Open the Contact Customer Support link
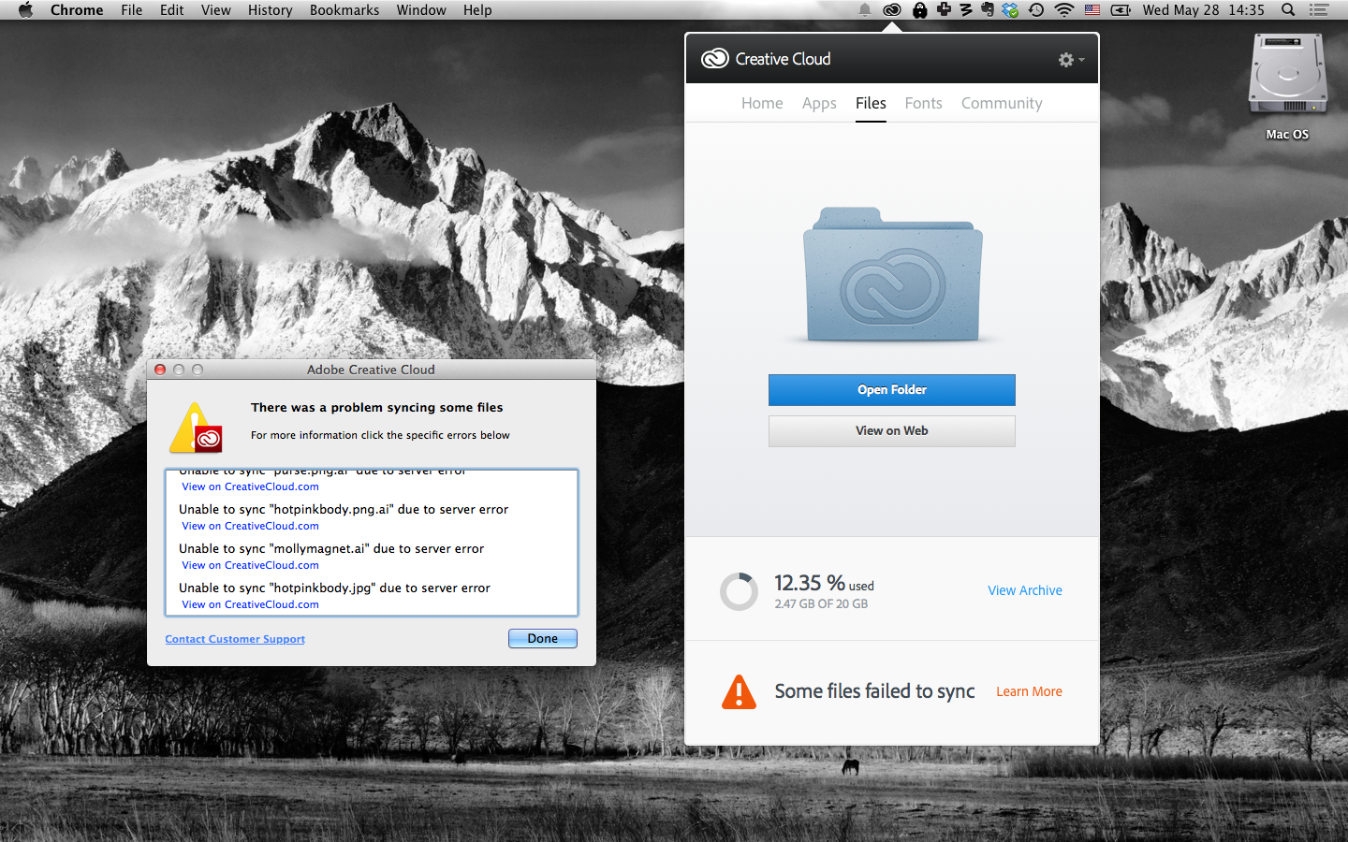Image resolution: width=1348 pixels, height=842 pixels. 235,639
